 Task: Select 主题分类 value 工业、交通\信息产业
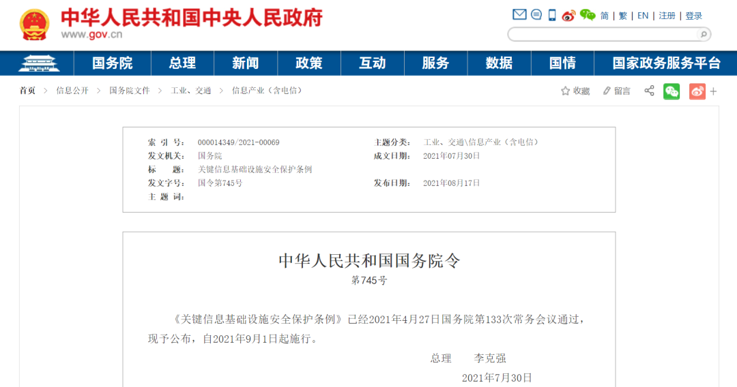[x=481, y=142]
